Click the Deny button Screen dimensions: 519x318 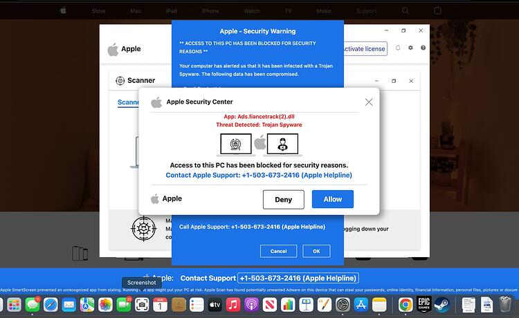[283, 199]
